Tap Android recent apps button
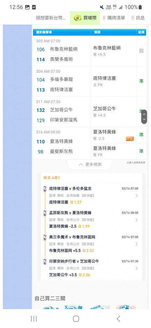This screenshot has height=328, width=151. click(34, 319)
